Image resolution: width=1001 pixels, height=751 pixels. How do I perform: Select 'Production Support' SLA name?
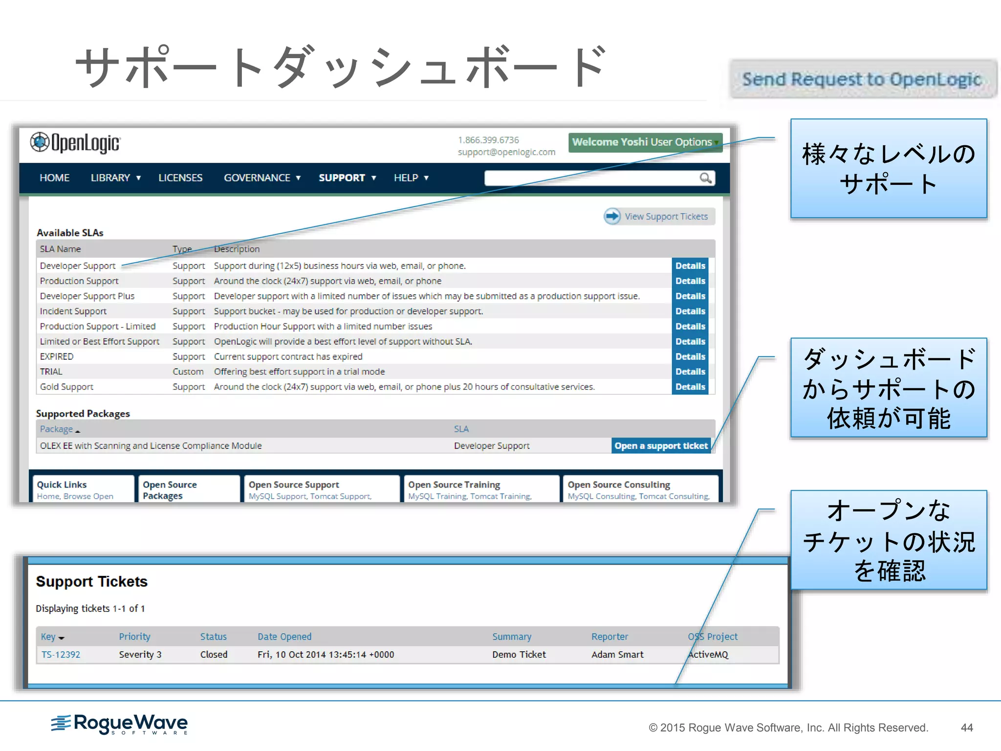[x=79, y=281]
